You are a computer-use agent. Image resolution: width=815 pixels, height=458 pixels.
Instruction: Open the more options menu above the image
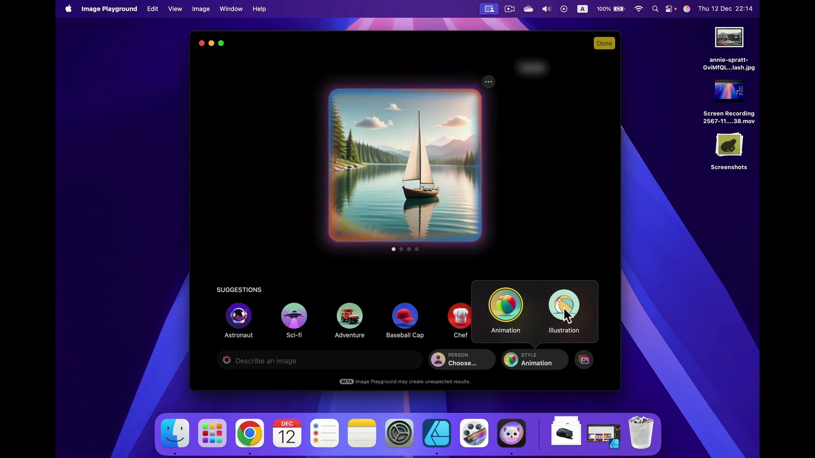click(488, 81)
